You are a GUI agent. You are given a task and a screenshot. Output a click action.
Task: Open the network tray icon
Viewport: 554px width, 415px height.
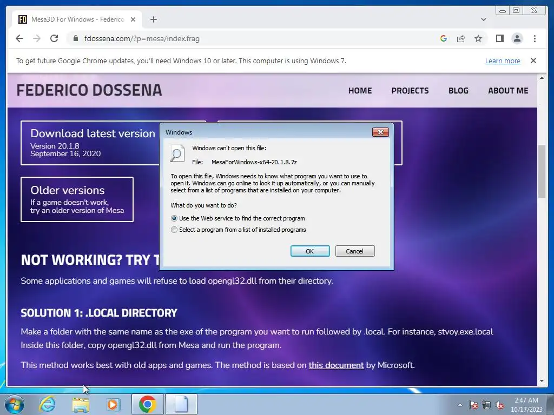(x=486, y=405)
